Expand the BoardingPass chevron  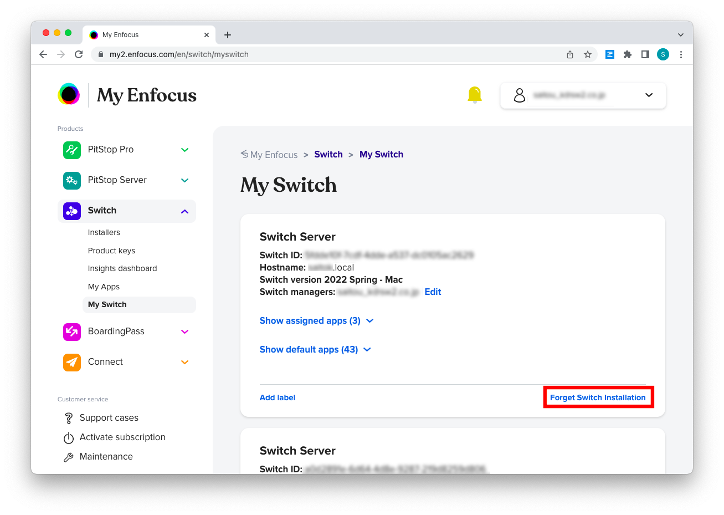point(185,332)
